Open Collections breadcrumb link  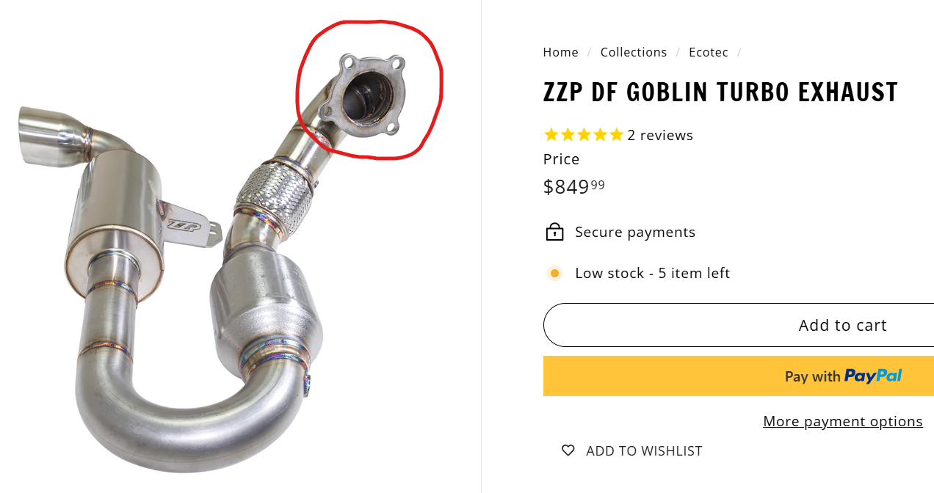tap(634, 52)
